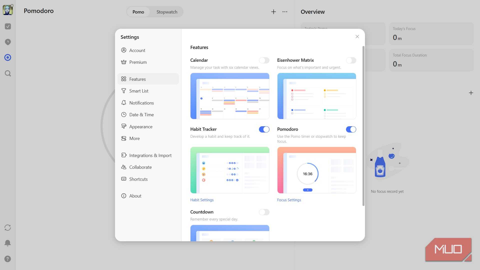The width and height of the screenshot is (480, 270).
Task: Open the Tasks checkbox sidebar icon
Action: coord(8,26)
